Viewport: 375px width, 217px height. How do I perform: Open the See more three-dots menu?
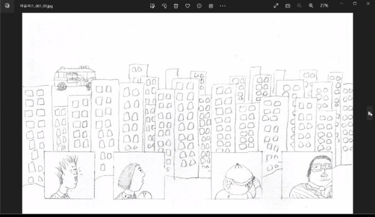222,6
